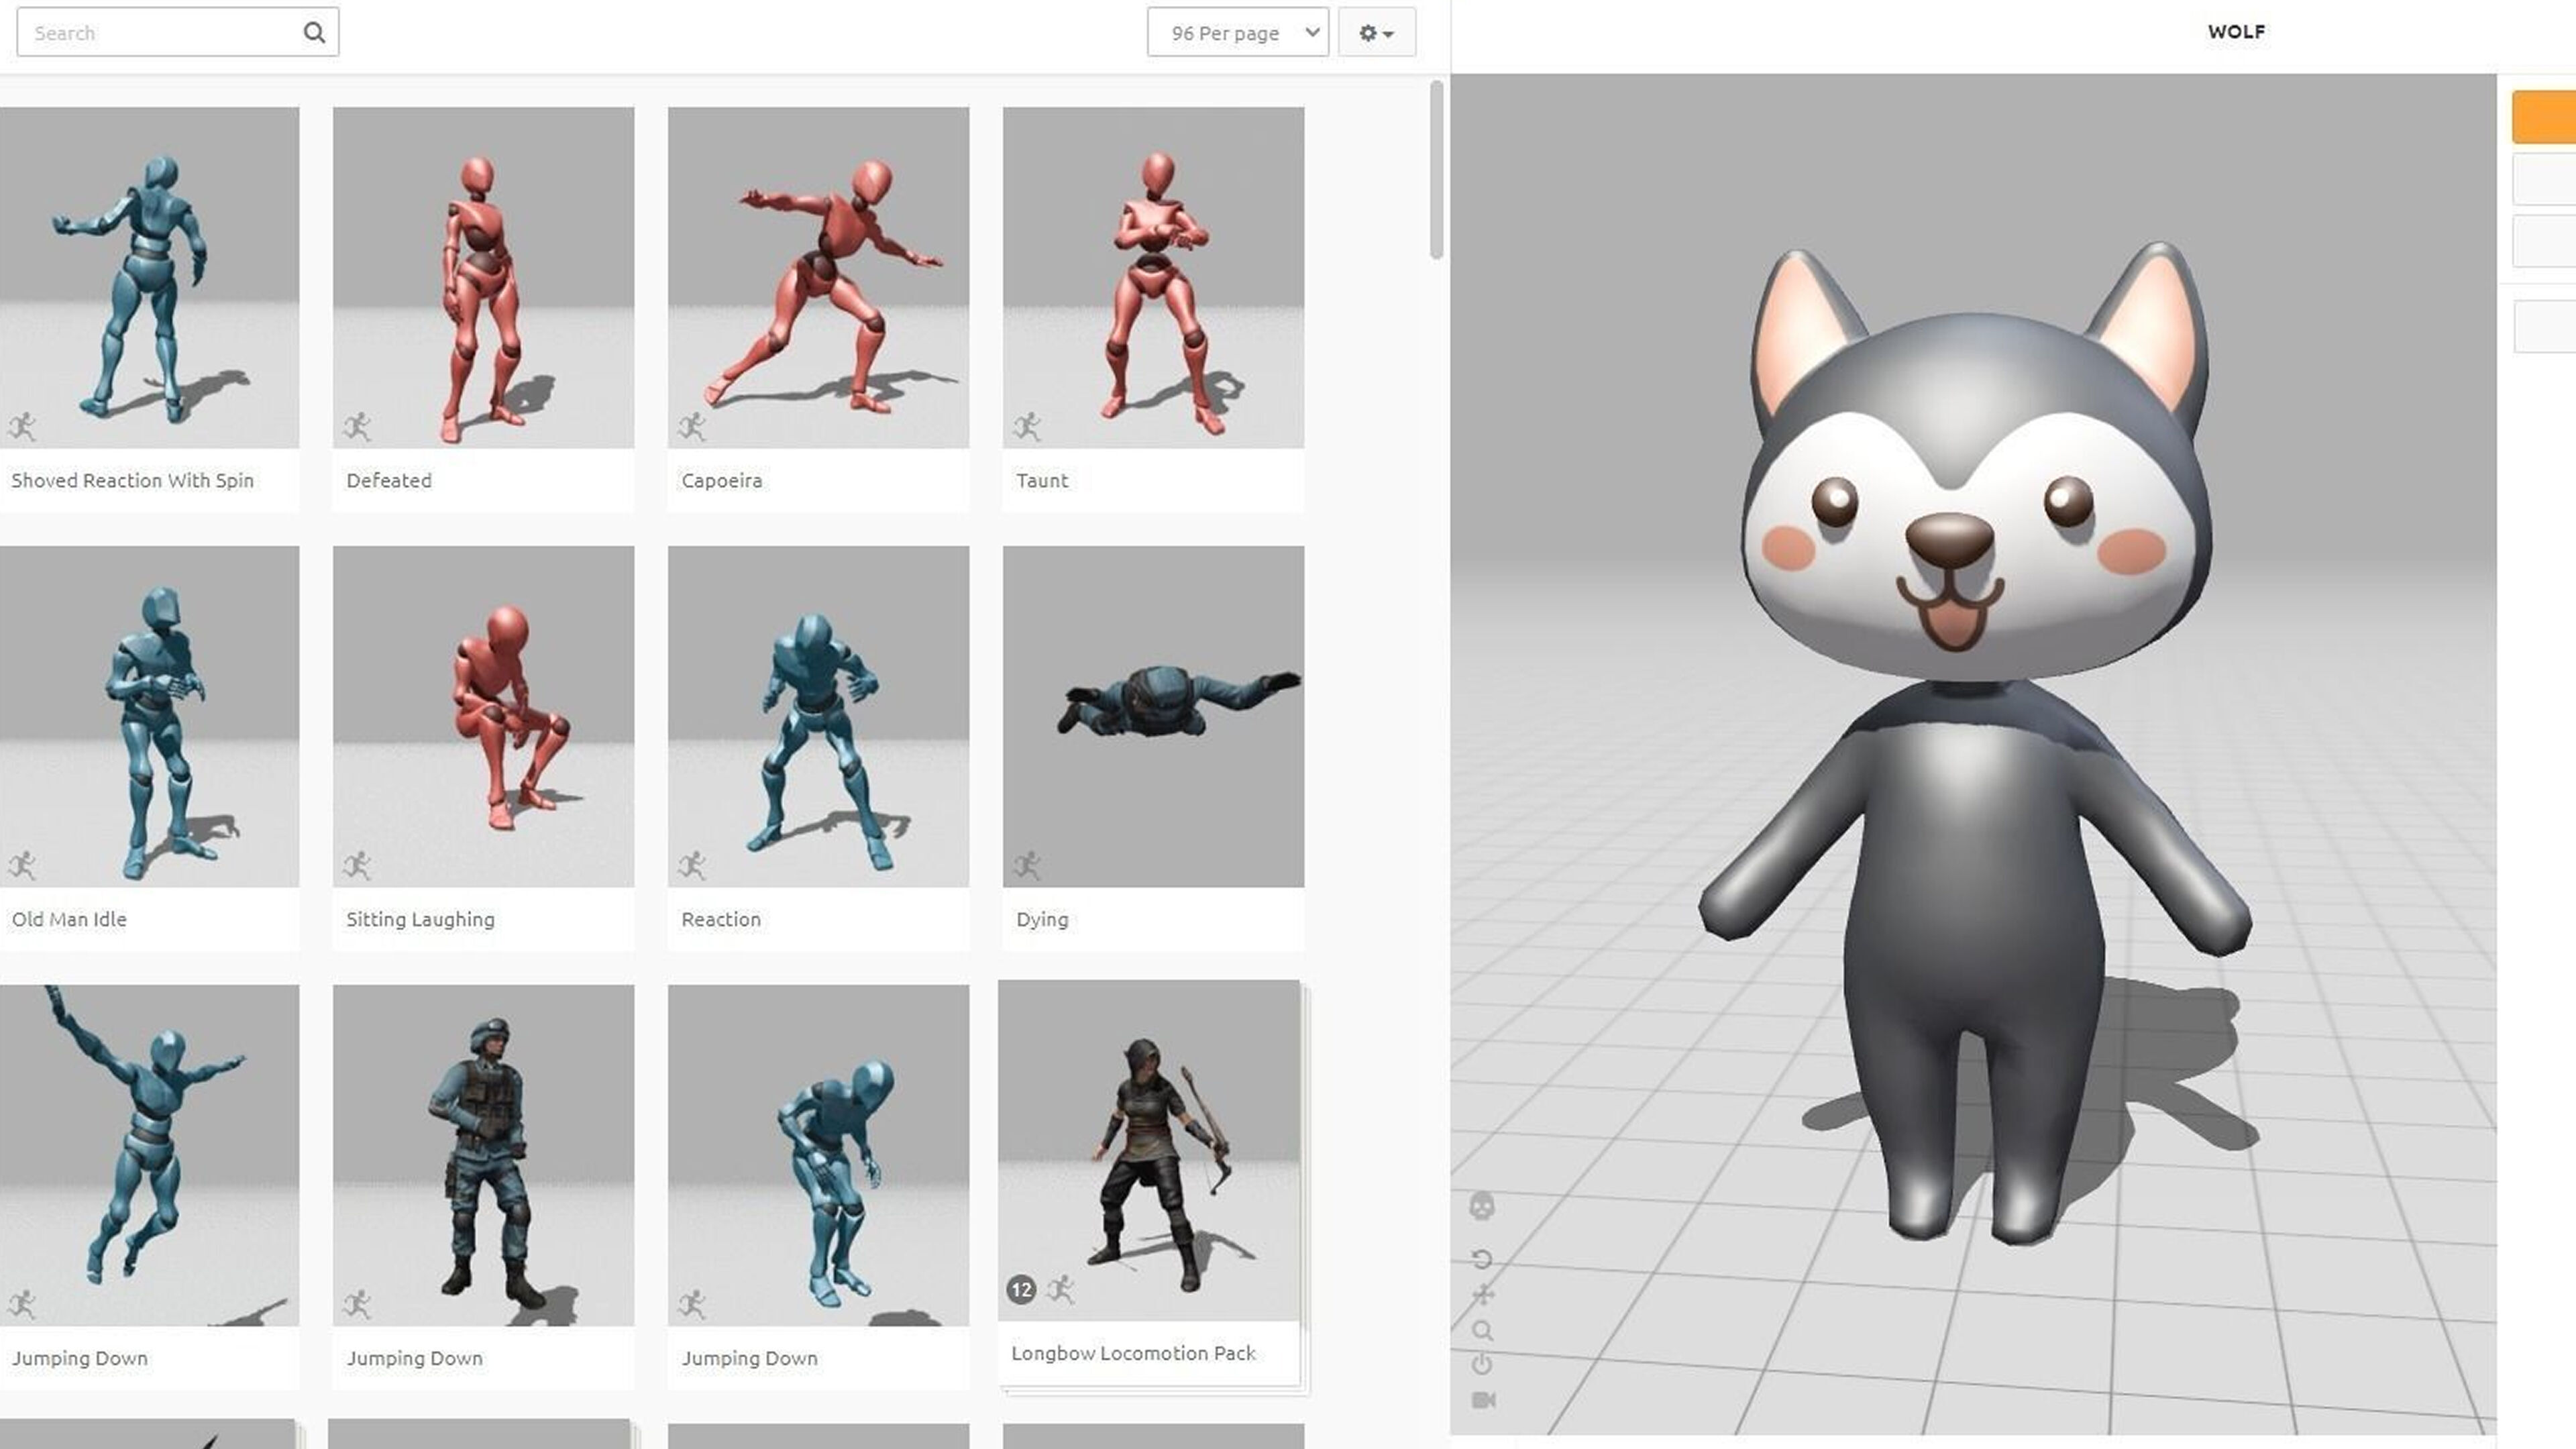
Task: Click the search magnifier icon
Action: pyautogui.click(x=314, y=32)
